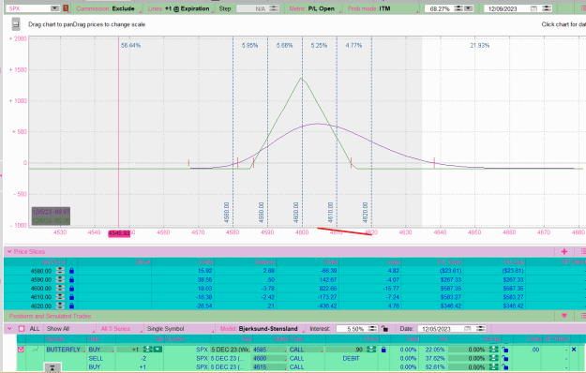Adjust the +1 quantity stepper
The image size is (586, 373).
tap(148, 350)
